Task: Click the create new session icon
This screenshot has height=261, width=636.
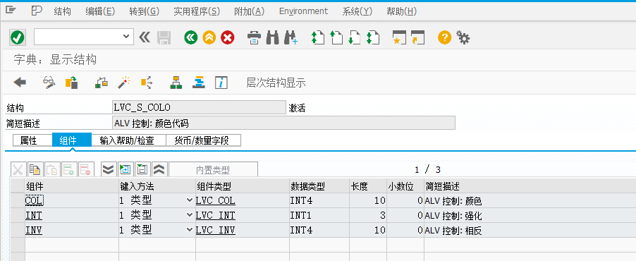Action: (x=399, y=38)
